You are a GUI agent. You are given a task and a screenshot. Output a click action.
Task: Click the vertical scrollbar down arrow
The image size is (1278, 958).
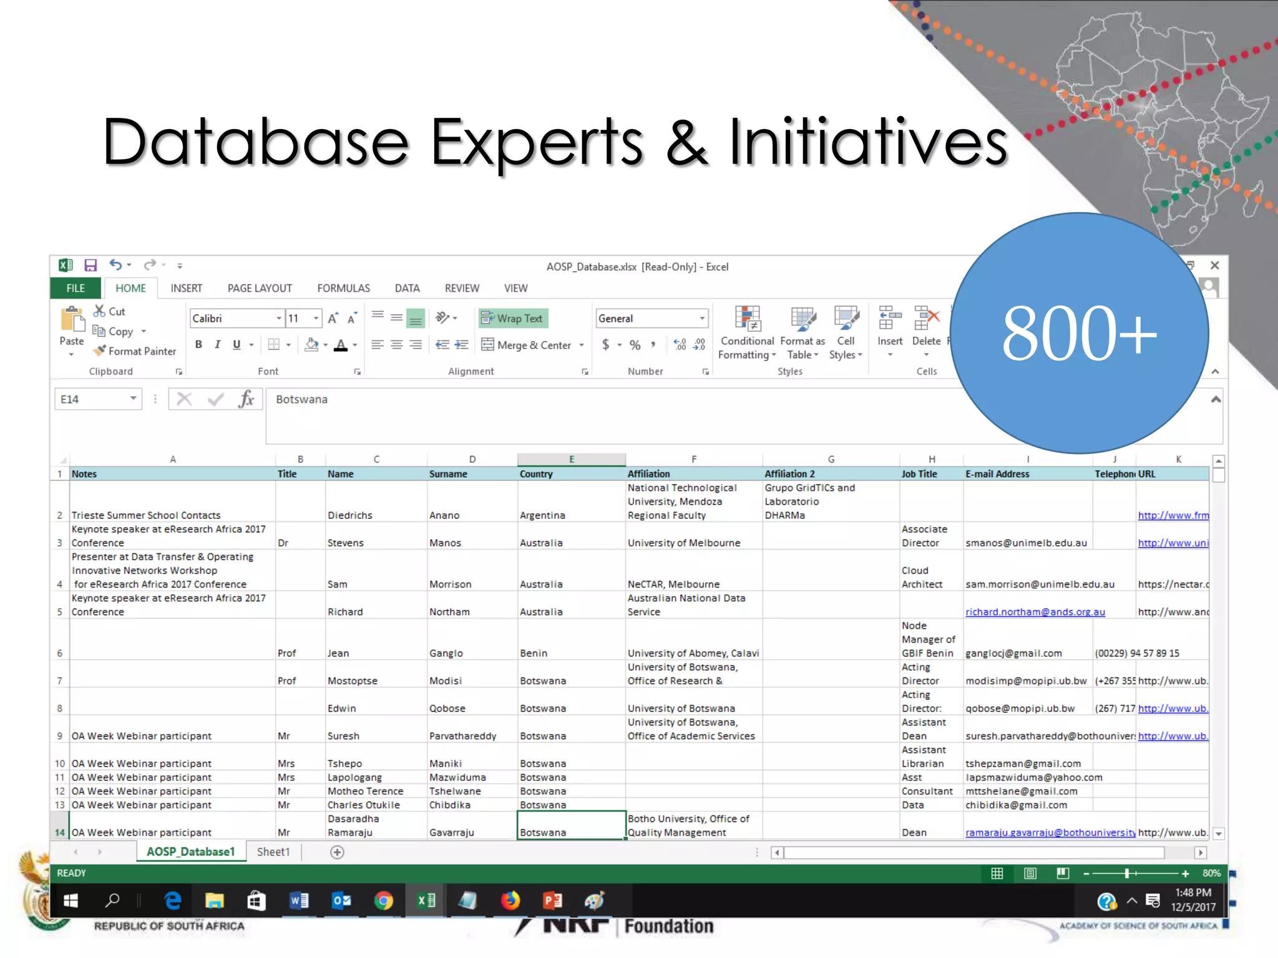coord(1219,833)
